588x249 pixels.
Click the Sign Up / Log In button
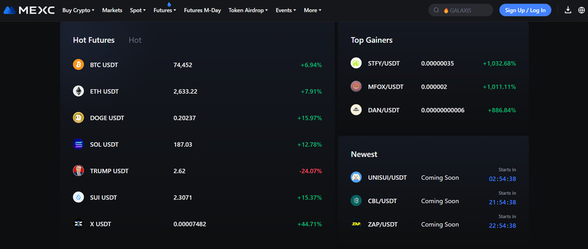(525, 10)
